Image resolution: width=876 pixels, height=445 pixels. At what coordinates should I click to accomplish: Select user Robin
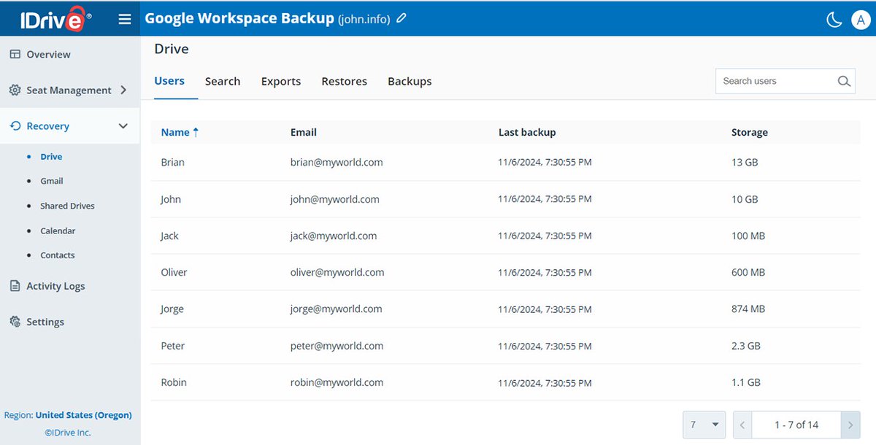[173, 382]
